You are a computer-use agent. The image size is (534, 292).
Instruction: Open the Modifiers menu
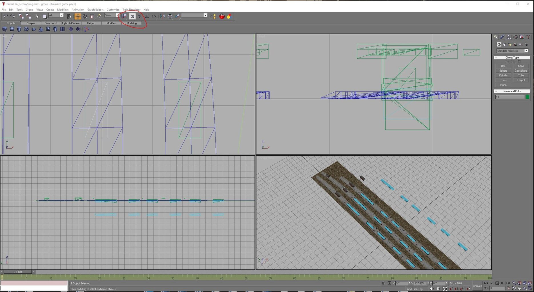click(63, 10)
